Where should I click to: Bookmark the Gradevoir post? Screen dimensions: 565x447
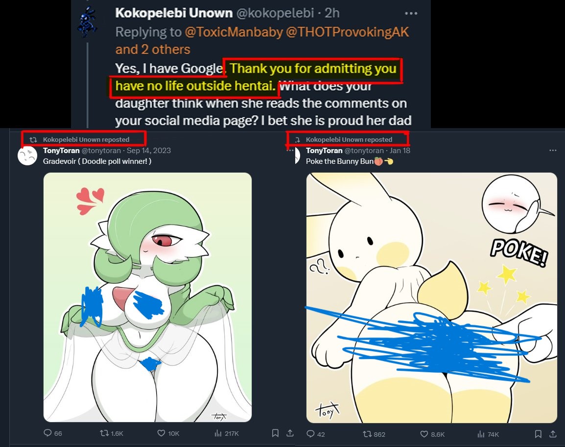(x=275, y=433)
